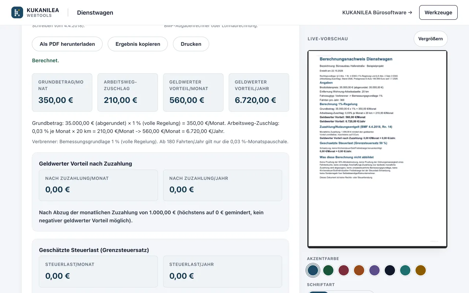This screenshot has height=293, width=469.
Task: Click the Verbrenner Bemessungsgrundlage note text
Action: click(160, 141)
